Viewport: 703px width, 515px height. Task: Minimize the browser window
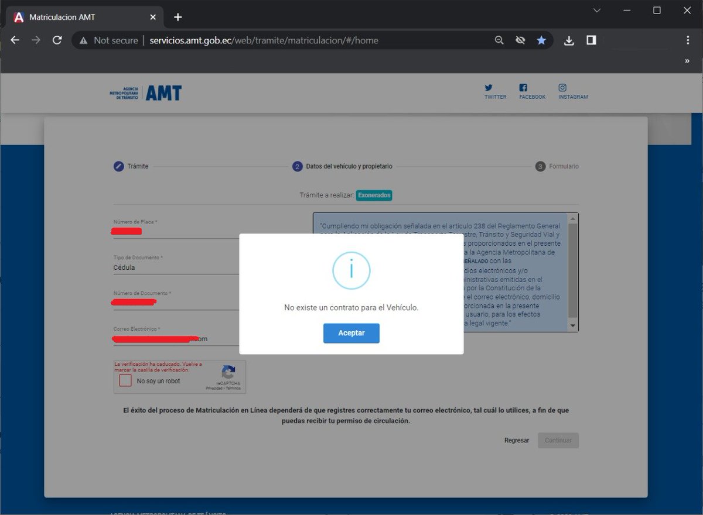[627, 11]
